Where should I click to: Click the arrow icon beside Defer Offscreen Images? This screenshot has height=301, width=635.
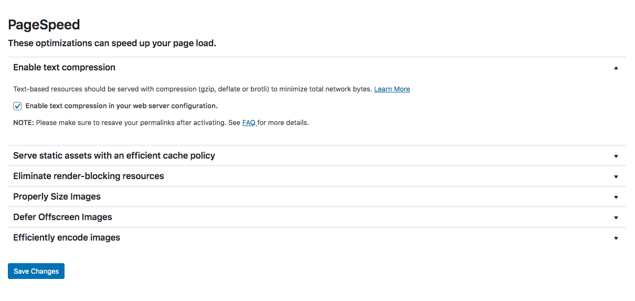click(616, 217)
